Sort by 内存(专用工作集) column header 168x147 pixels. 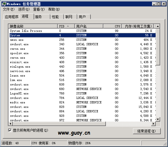[138, 26]
